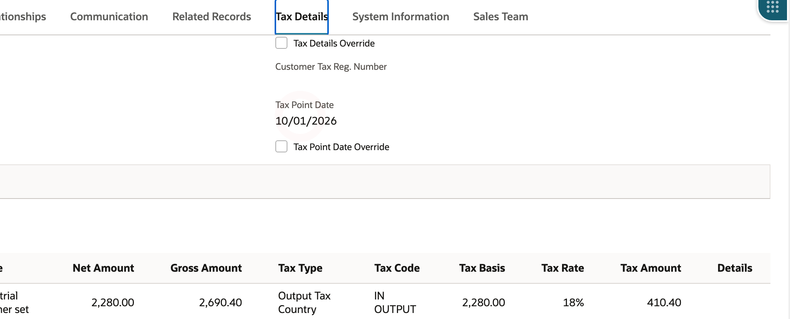The height and width of the screenshot is (319, 790).
Task: Click the Tax Point Date value 10/01/2026
Action: 306,121
